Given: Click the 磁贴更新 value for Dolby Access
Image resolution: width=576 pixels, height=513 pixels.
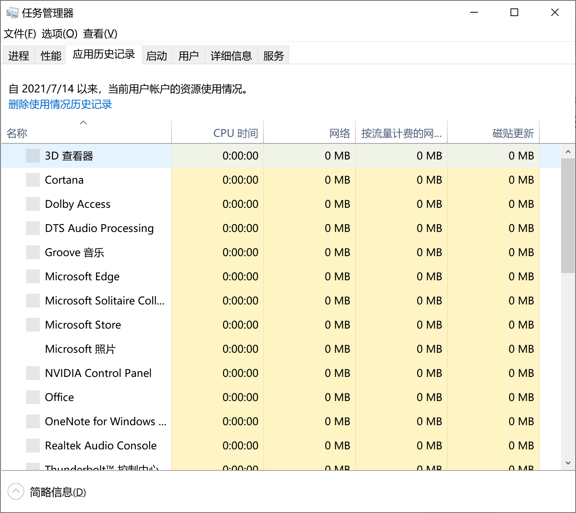Looking at the screenshot, I should pyautogui.click(x=521, y=204).
